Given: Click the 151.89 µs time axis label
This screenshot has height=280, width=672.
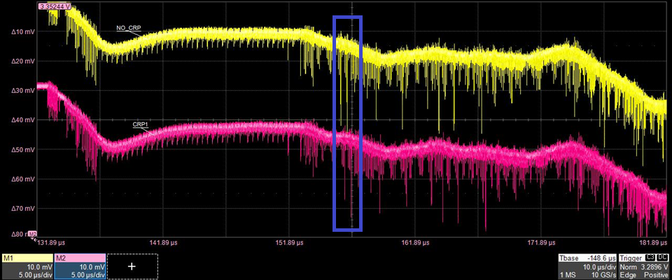Looking at the screenshot, I should coord(288,243).
